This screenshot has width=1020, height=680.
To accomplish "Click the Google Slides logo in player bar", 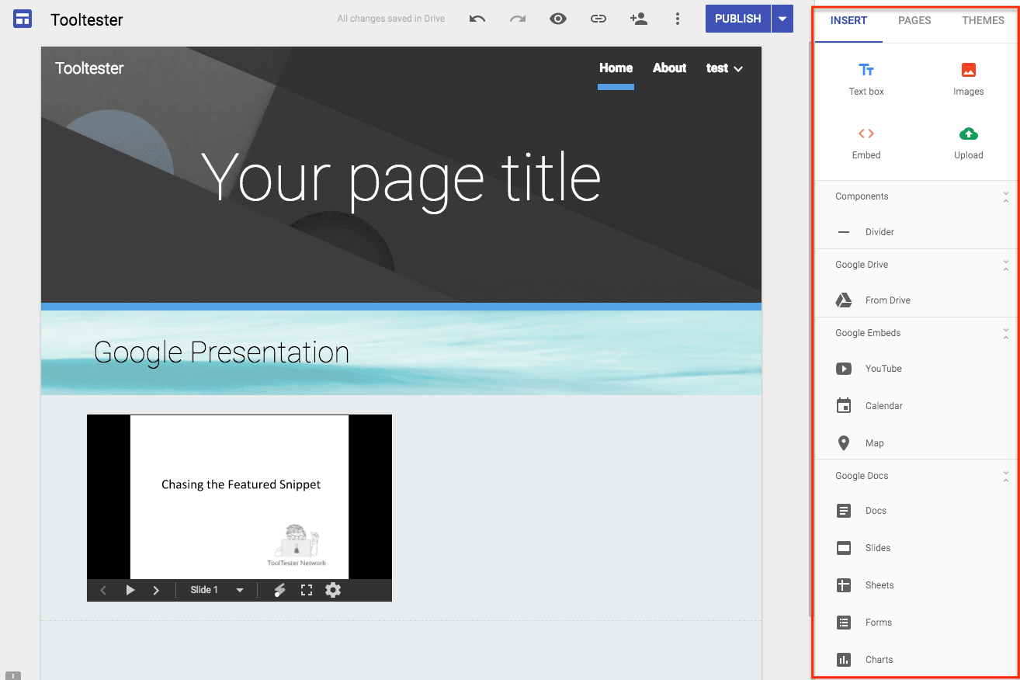I will coord(280,591).
